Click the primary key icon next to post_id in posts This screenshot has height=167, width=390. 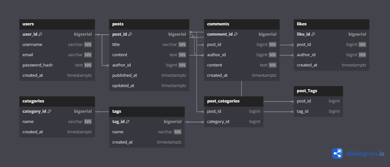coord(130,34)
